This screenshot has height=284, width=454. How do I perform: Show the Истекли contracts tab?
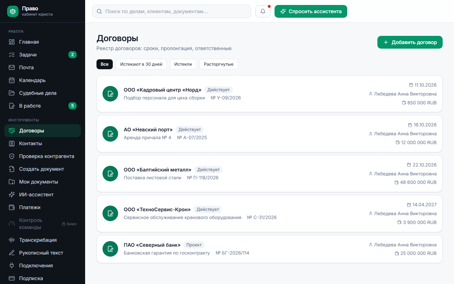183,64
